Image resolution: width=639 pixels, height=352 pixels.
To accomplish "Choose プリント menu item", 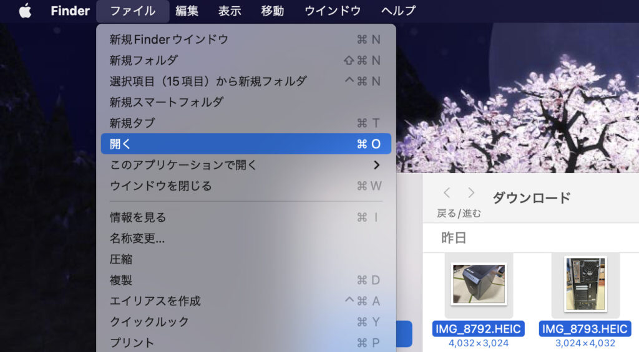I will (x=246, y=343).
